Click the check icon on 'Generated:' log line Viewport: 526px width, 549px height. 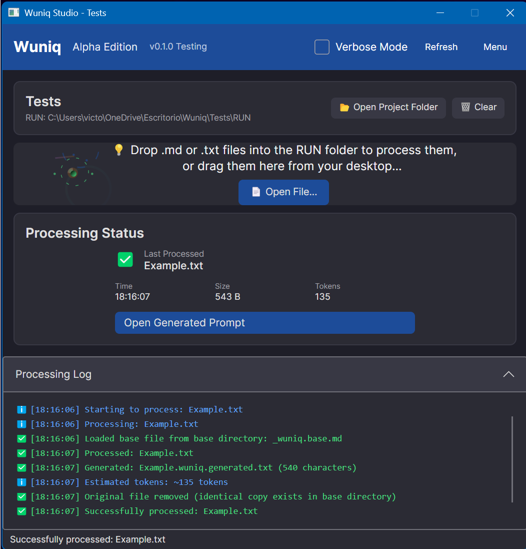tap(21, 468)
